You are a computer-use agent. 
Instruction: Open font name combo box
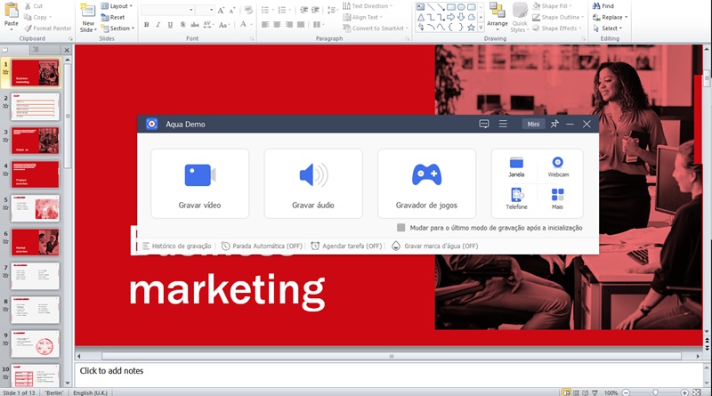coord(167,10)
